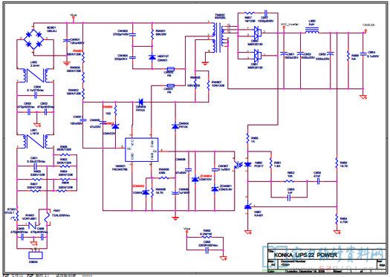
Task: Click the NW901 FSCM0765 controller IC box
Action: [x=141, y=150]
